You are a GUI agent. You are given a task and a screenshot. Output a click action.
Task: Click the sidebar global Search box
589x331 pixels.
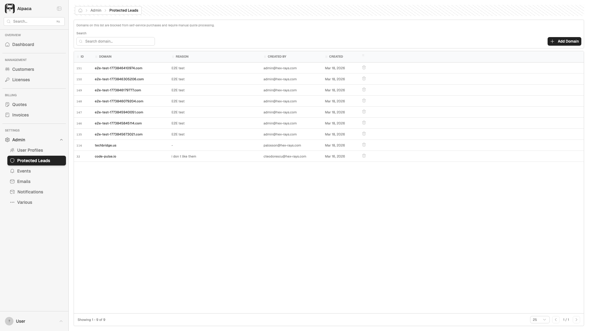tap(34, 21)
